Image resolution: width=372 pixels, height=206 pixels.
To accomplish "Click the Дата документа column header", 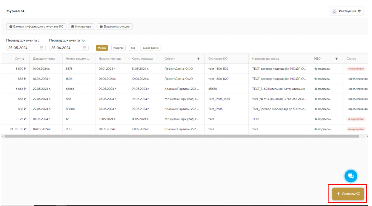I will pyautogui.click(x=44, y=59).
